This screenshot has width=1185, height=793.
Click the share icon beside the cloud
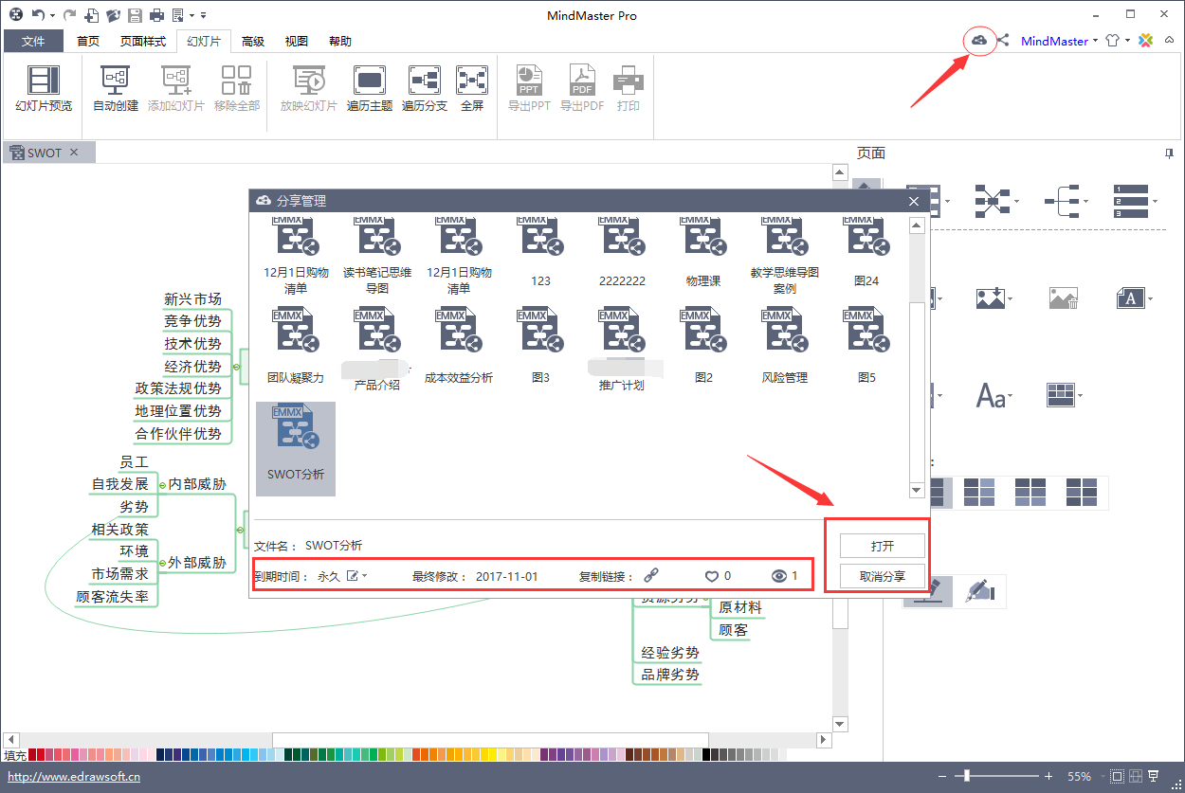pos(1003,41)
